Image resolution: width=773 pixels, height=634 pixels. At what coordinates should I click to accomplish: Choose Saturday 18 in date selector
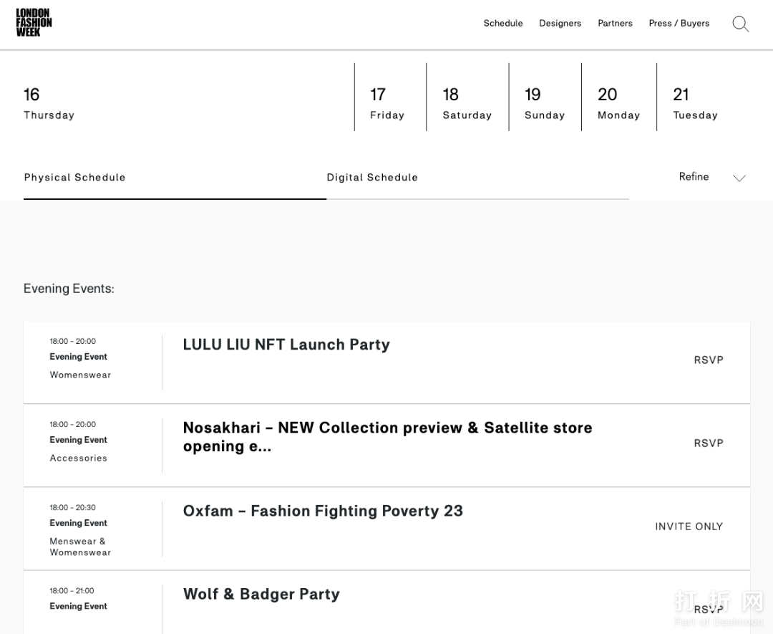tap(467, 104)
